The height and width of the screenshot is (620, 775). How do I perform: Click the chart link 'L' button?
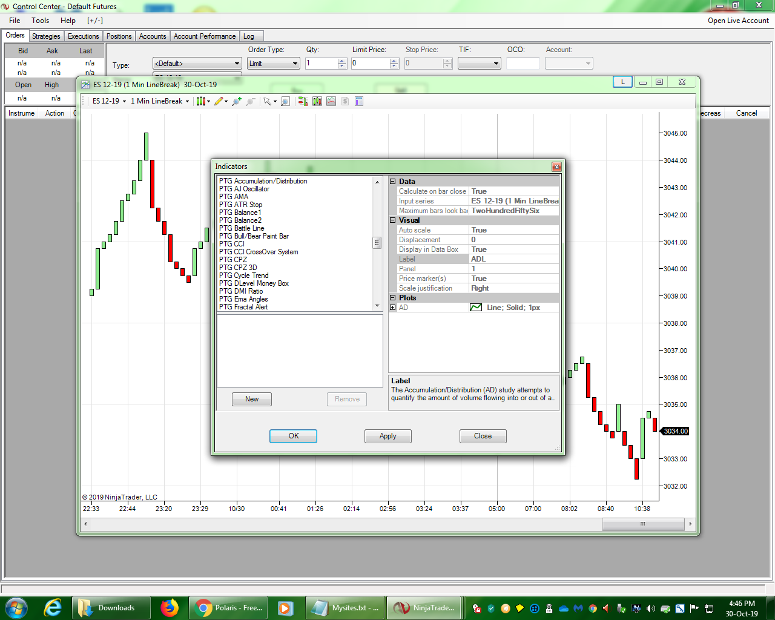622,82
